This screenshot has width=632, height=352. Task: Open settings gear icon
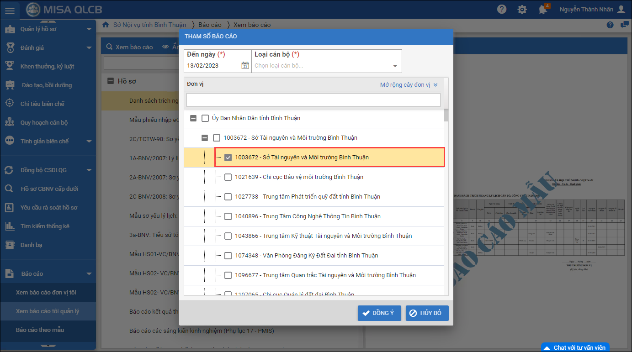(x=522, y=10)
